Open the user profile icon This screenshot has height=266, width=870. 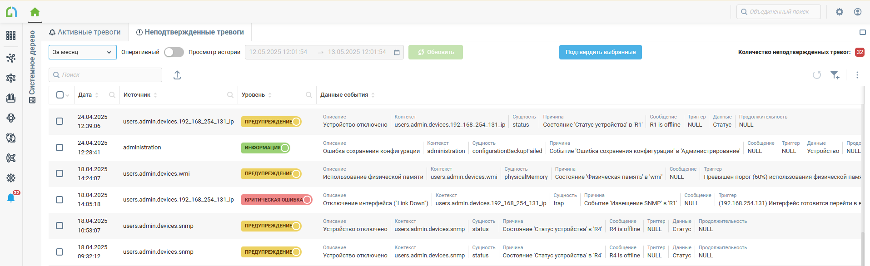(858, 12)
